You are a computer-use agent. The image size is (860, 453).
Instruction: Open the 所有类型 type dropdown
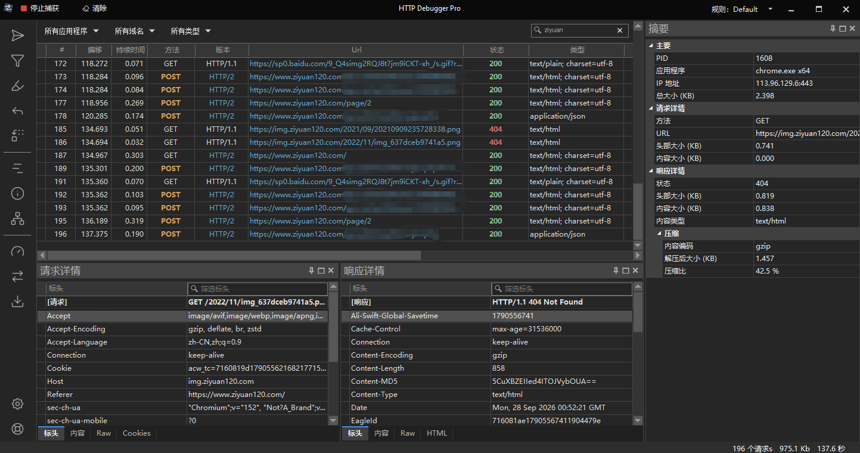[191, 31]
